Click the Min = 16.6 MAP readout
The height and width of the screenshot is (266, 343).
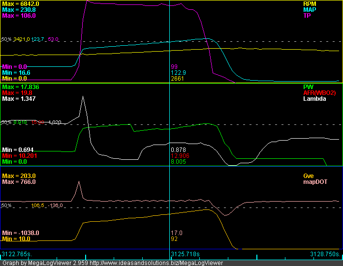tap(16, 72)
